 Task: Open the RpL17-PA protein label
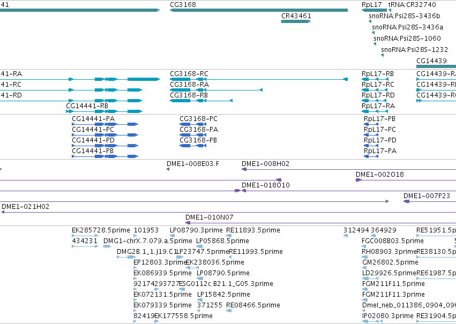(380, 151)
